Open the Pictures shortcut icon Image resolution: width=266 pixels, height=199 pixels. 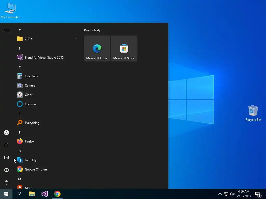[6, 158]
